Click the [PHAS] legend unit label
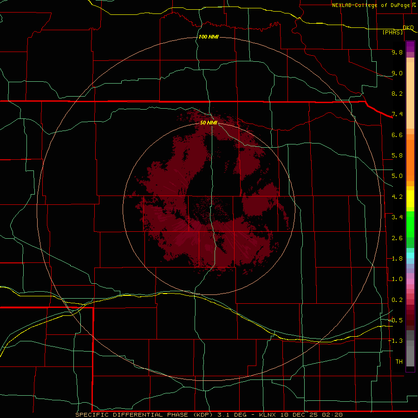Image resolution: width=418 pixels, height=418 pixels. click(x=392, y=32)
